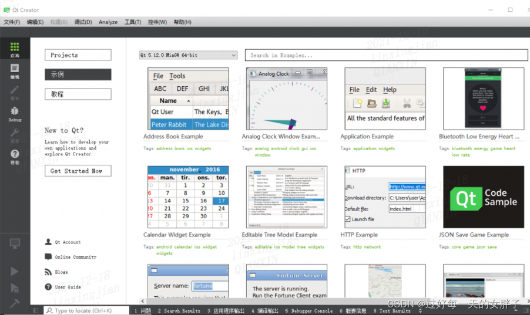Open the Analyze menu
This screenshot has height=315, width=530.
(x=108, y=22)
